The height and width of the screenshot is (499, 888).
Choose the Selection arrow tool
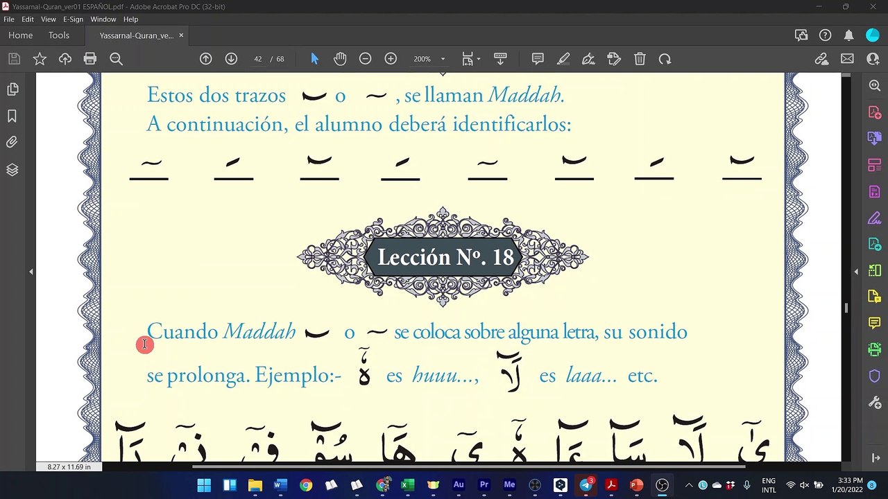point(314,59)
